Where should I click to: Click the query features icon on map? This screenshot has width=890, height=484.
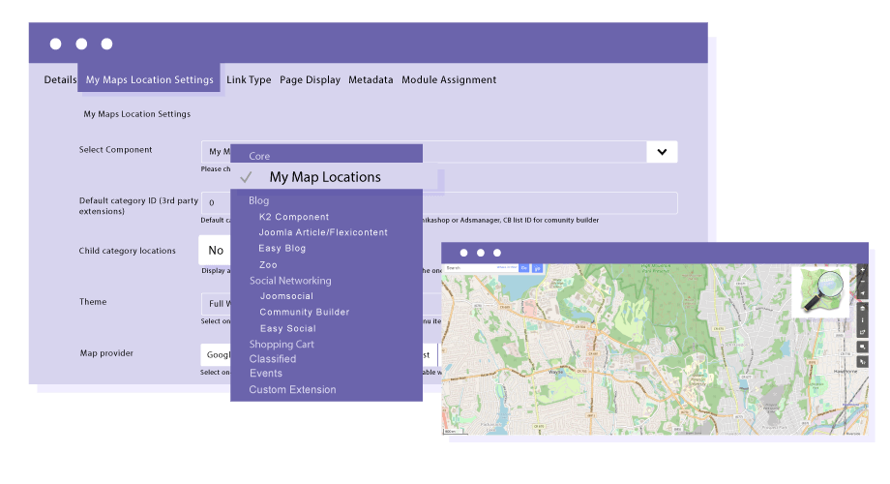[862, 361]
